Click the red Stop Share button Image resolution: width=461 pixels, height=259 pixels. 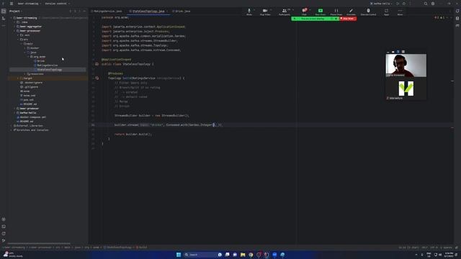(348, 19)
